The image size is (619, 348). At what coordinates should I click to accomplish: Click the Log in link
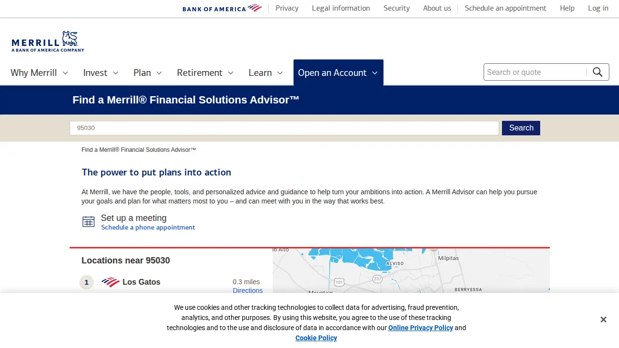tap(598, 8)
